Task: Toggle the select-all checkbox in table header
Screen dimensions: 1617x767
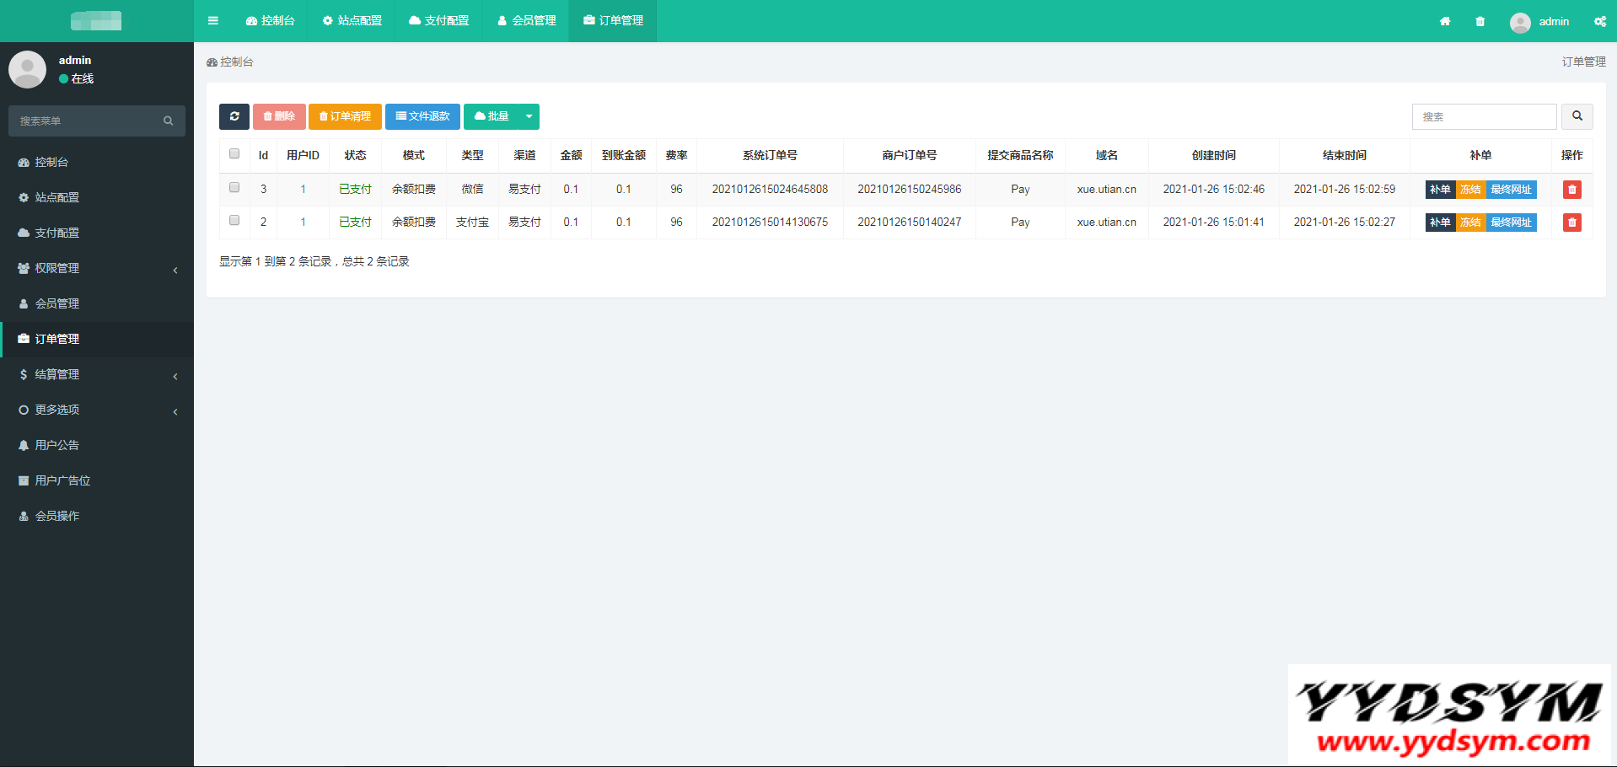Action: click(234, 154)
